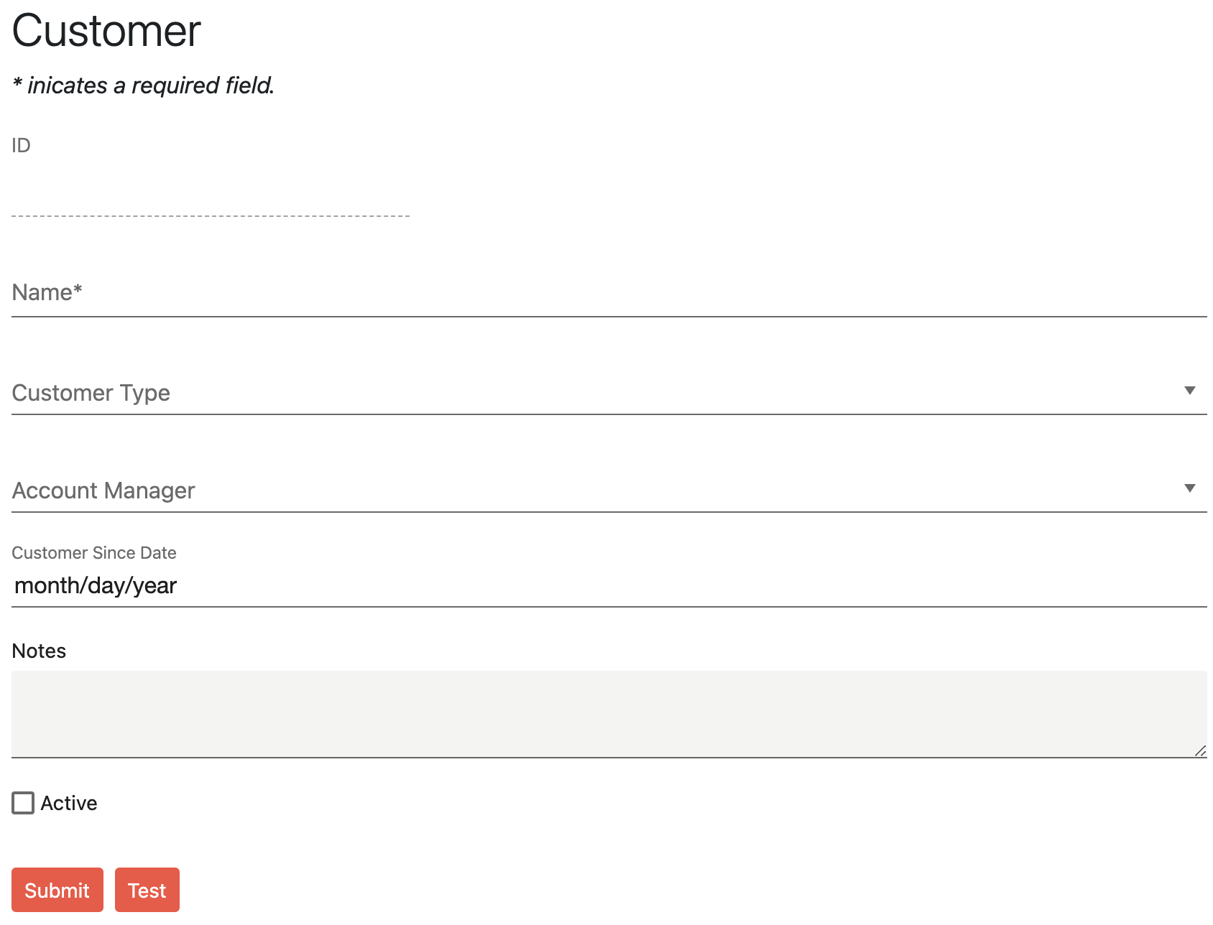Focus the Customer Since Date field
Image resolution: width=1213 pixels, height=925 pixels.
point(608,586)
